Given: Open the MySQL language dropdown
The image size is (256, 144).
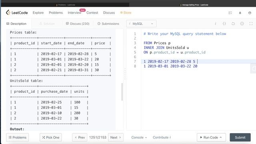Looking at the screenshot, I should click(x=141, y=24).
